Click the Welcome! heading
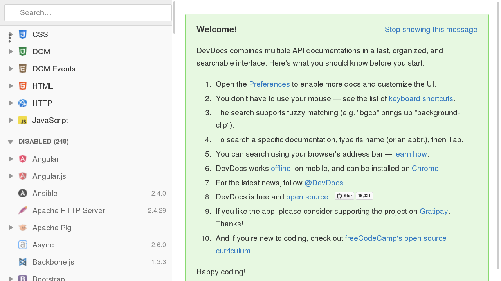The width and height of the screenshot is (501, 281). coord(216,30)
